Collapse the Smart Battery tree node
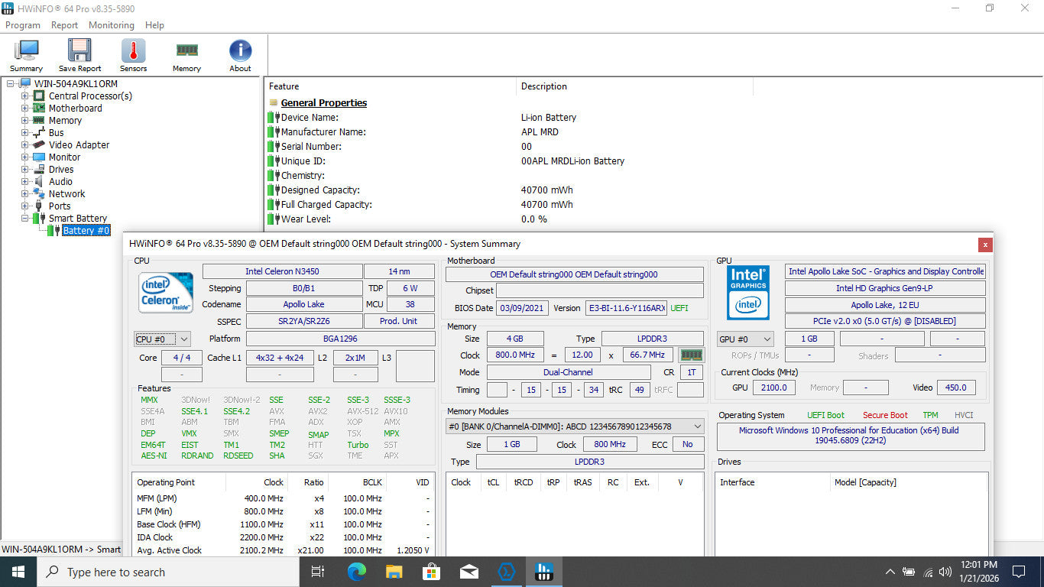The width and height of the screenshot is (1044, 587). [x=25, y=219]
